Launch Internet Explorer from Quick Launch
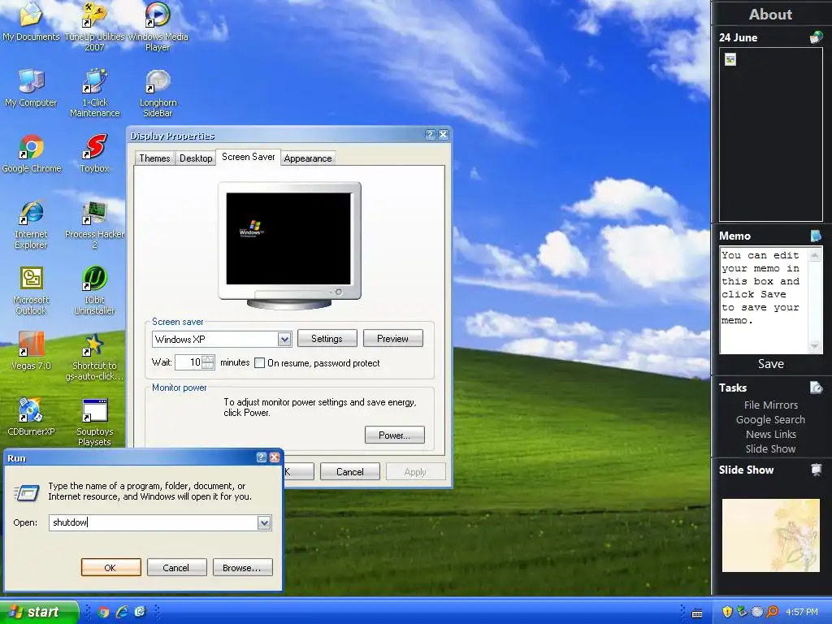The image size is (832, 624). tap(122, 612)
